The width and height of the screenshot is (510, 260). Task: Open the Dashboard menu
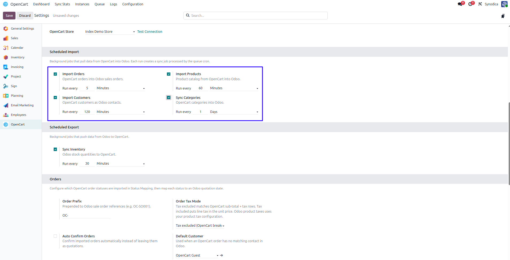coord(41,4)
